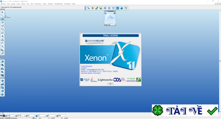Screen dimensions: 221x119
Task: Click the delta angle 360 input field
Action: click(x=62, y=116)
